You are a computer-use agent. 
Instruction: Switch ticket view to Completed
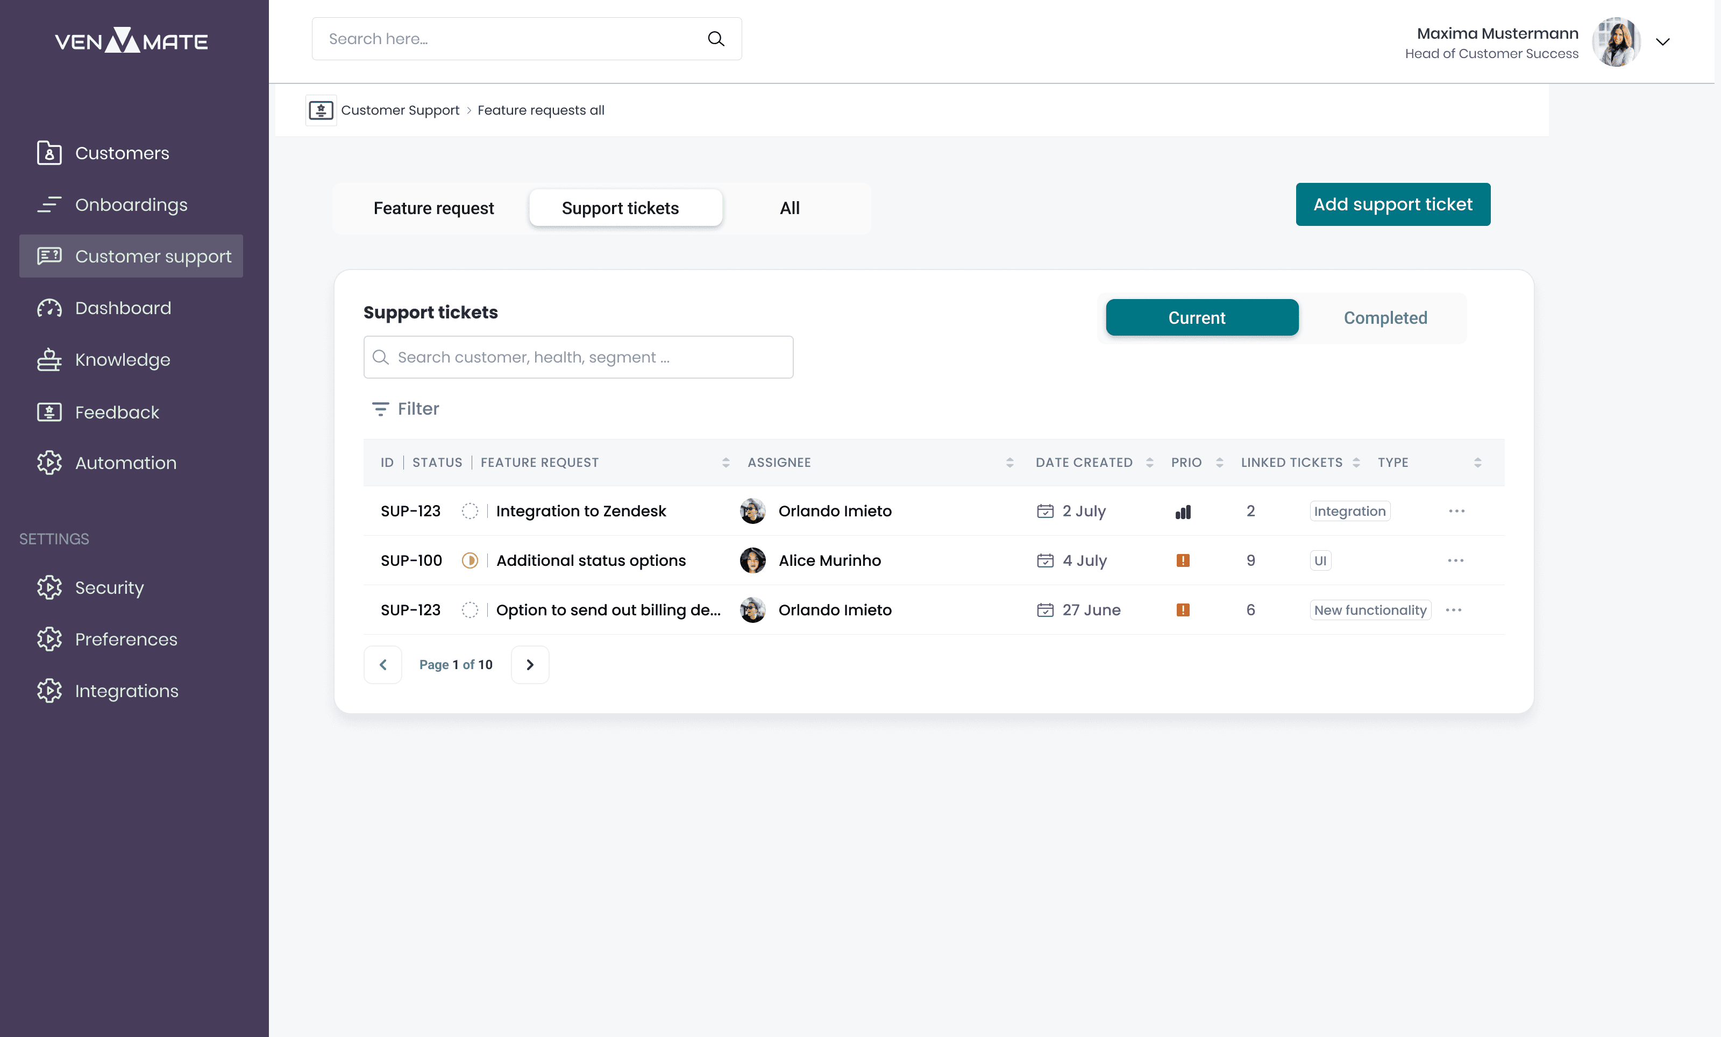(1385, 318)
